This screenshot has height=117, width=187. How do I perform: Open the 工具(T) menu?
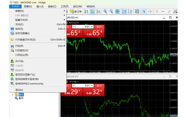pyautogui.click(x=64, y=6)
